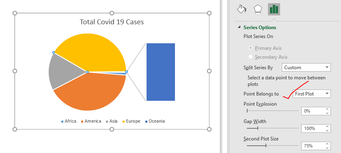Click the Europe legend marker
The width and height of the screenshot is (341, 153).
click(x=124, y=121)
